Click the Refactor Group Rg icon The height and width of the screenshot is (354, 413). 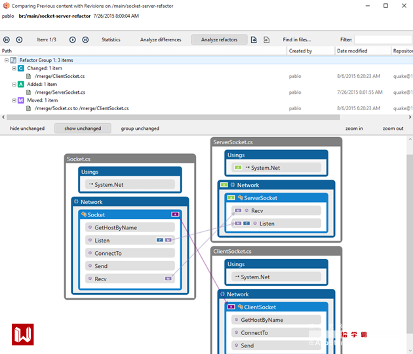pyautogui.click(x=13, y=60)
